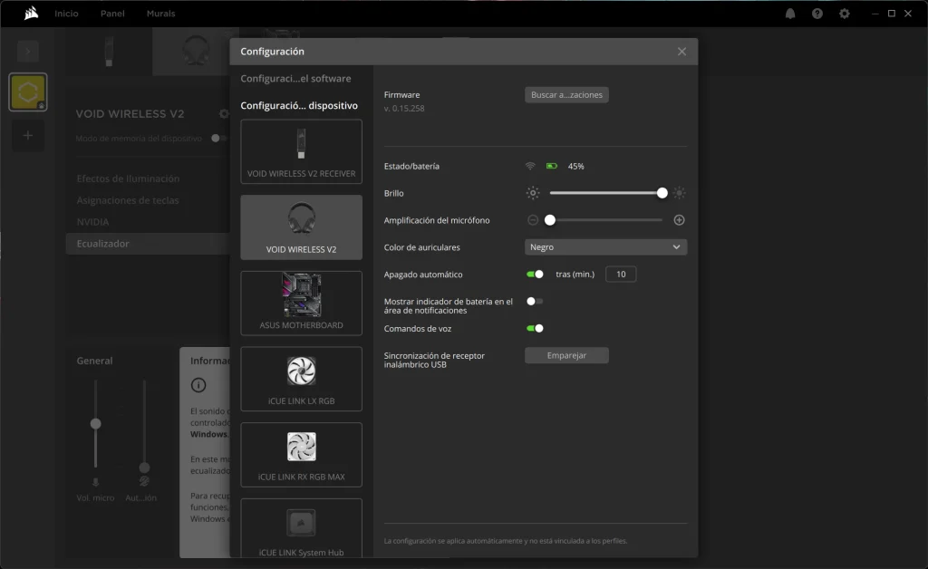This screenshot has height=569, width=928.
Task: Toggle Apagado automático switch
Action: point(535,274)
